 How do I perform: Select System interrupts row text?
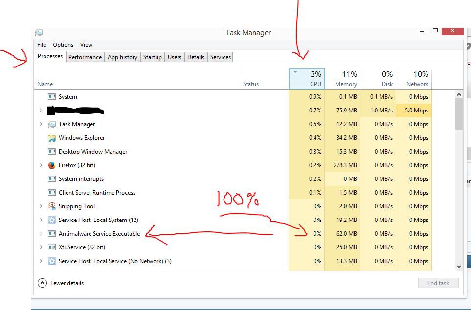[x=81, y=179]
